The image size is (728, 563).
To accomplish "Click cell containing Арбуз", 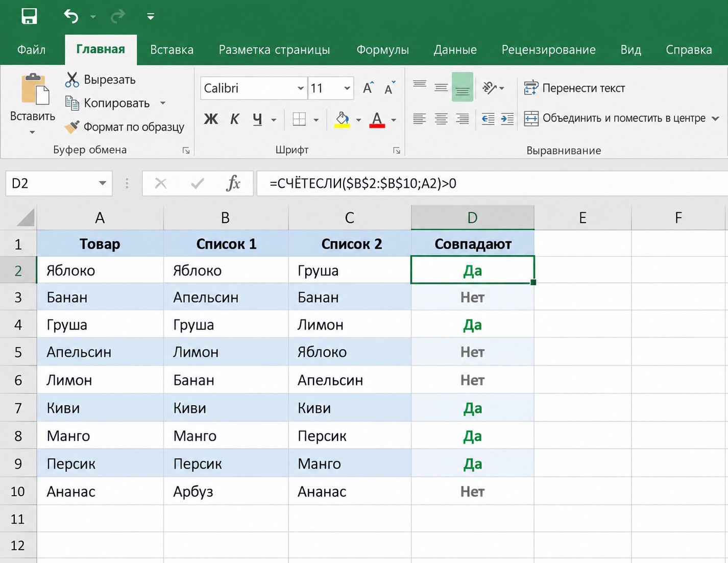I will (x=226, y=492).
